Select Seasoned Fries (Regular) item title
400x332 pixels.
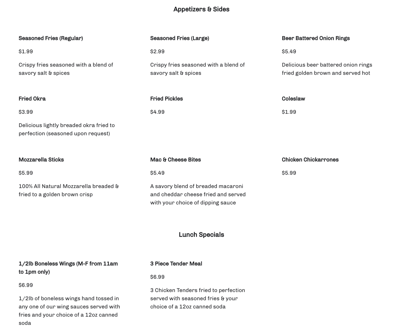tap(51, 38)
